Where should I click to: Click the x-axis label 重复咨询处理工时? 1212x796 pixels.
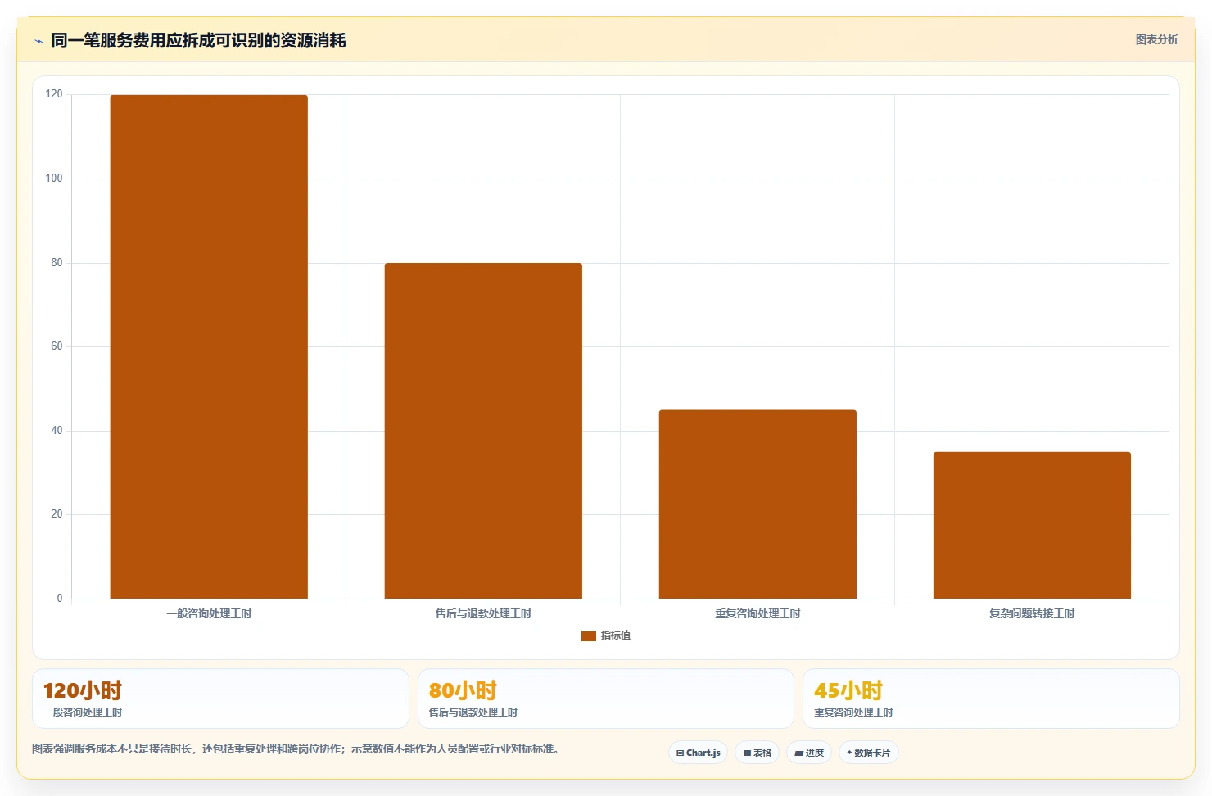(x=757, y=613)
